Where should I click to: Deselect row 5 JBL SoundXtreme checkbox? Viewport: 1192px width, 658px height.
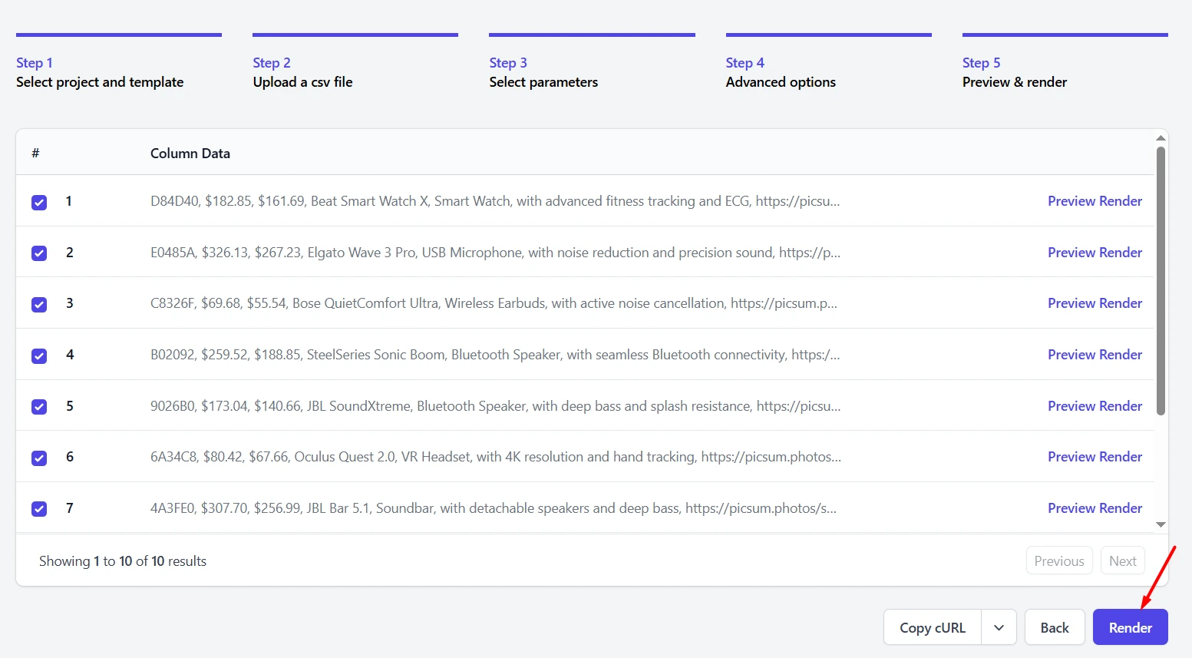pyautogui.click(x=39, y=407)
